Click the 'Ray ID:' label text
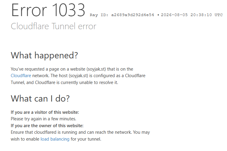 [x=99, y=15]
